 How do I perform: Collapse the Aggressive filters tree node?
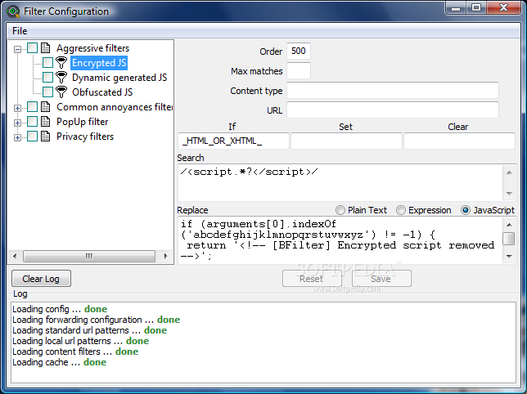coord(17,49)
